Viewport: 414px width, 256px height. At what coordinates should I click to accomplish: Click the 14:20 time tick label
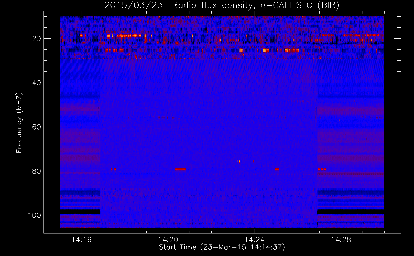click(168, 240)
